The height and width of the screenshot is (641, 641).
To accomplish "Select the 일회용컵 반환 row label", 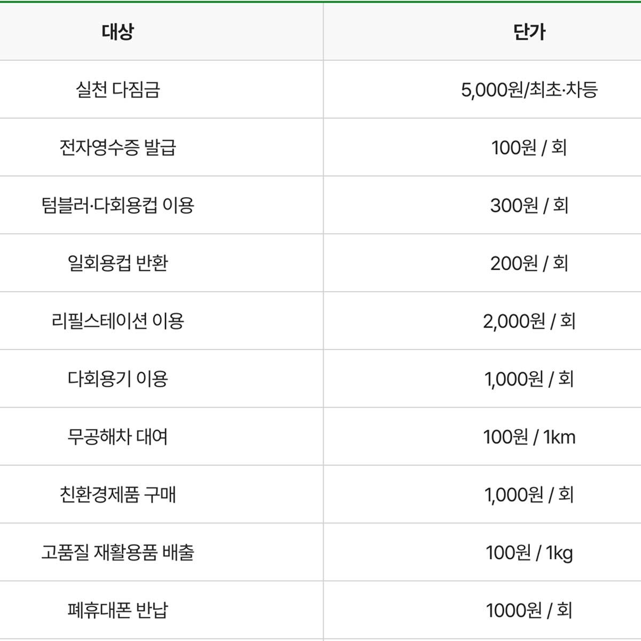I will click(118, 263).
